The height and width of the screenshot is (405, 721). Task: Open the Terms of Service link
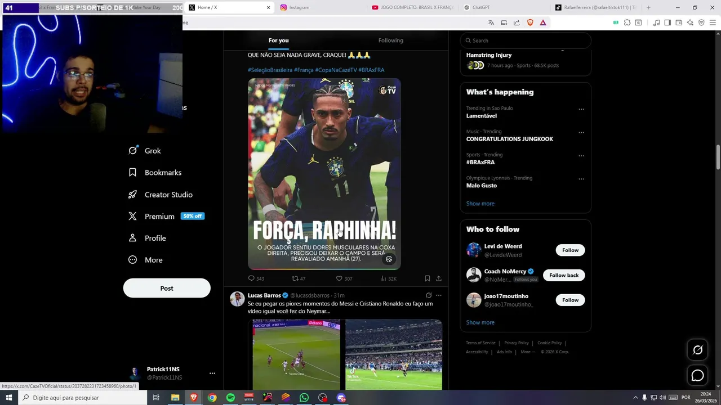point(480,343)
